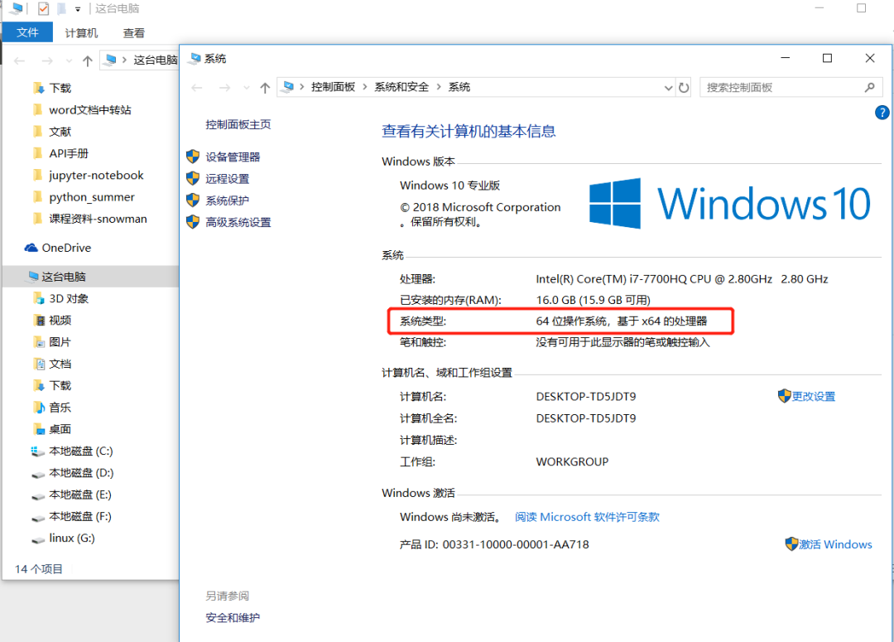
Task: Click 控制面板 in the breadcrumb path
Action: (333, 87)
